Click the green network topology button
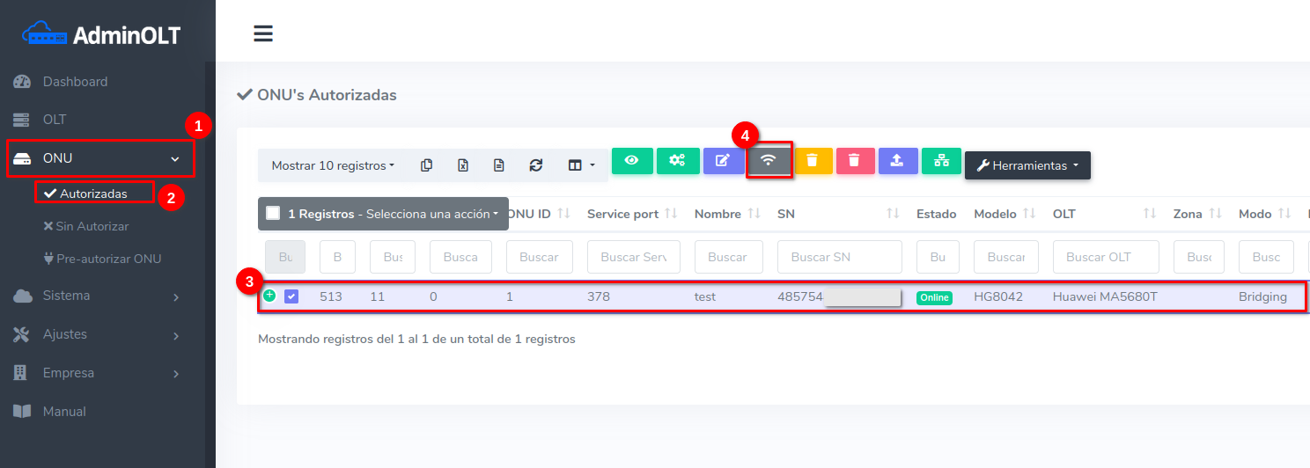1310x468 pixels. (x=942, y=160)
